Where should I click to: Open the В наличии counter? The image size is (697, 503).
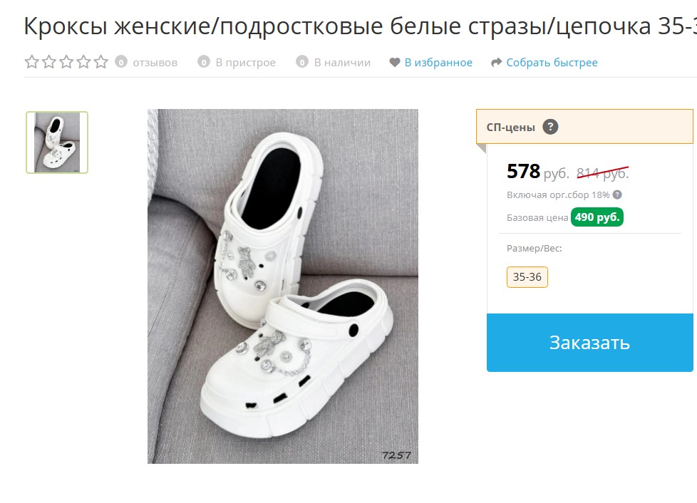334,63
